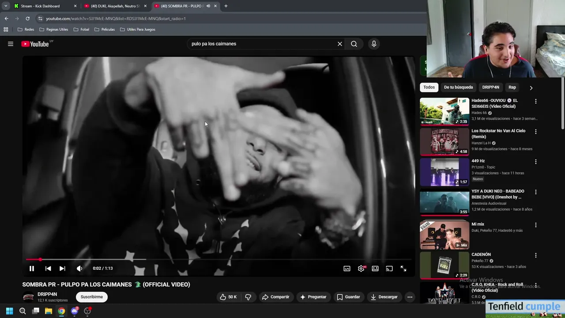
Task: Open Fobal bookmarks folder
Action: pyautogui.click(x=82, y=30)
